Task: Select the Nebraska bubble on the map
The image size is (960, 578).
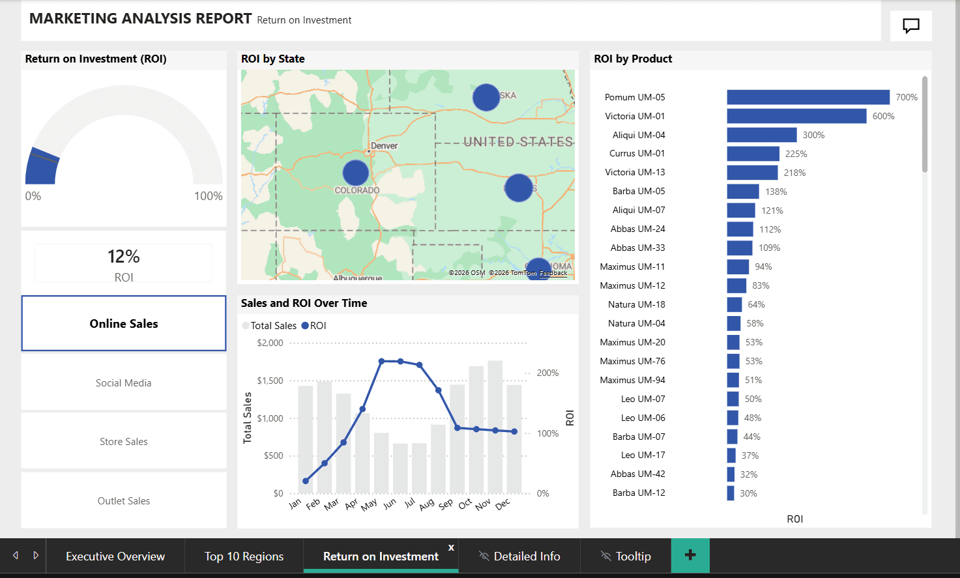Action: tap(486, 97)
